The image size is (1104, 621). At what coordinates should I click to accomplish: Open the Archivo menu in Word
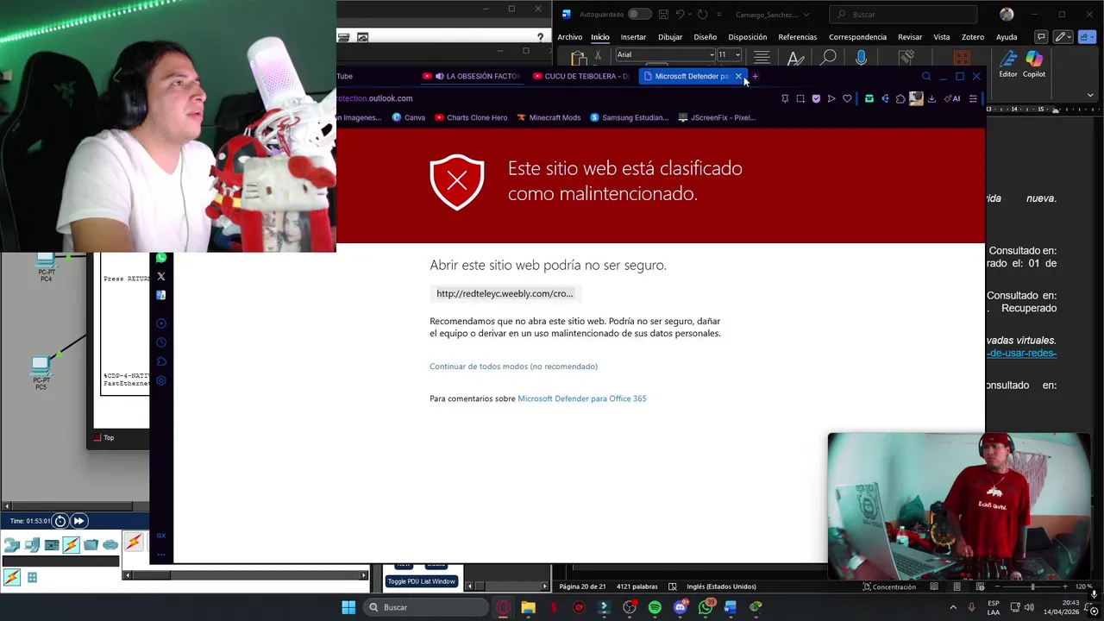tap(569, 37)
